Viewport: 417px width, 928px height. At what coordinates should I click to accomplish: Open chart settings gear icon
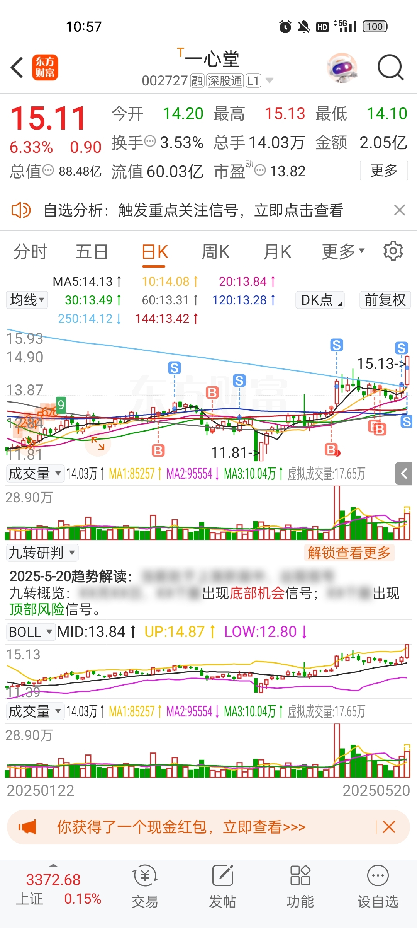click(x=393, y=251)
